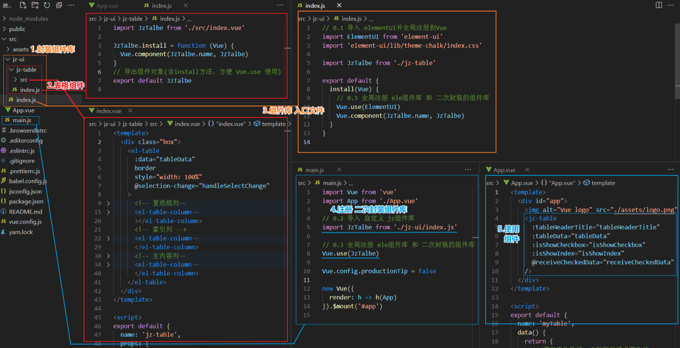Create a new file from the Explorer toolbar

click(23, 5)
